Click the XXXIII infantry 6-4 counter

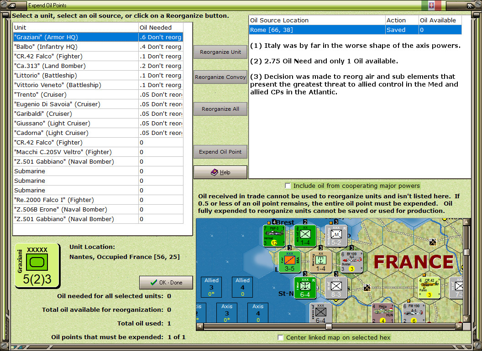(320, 313)
